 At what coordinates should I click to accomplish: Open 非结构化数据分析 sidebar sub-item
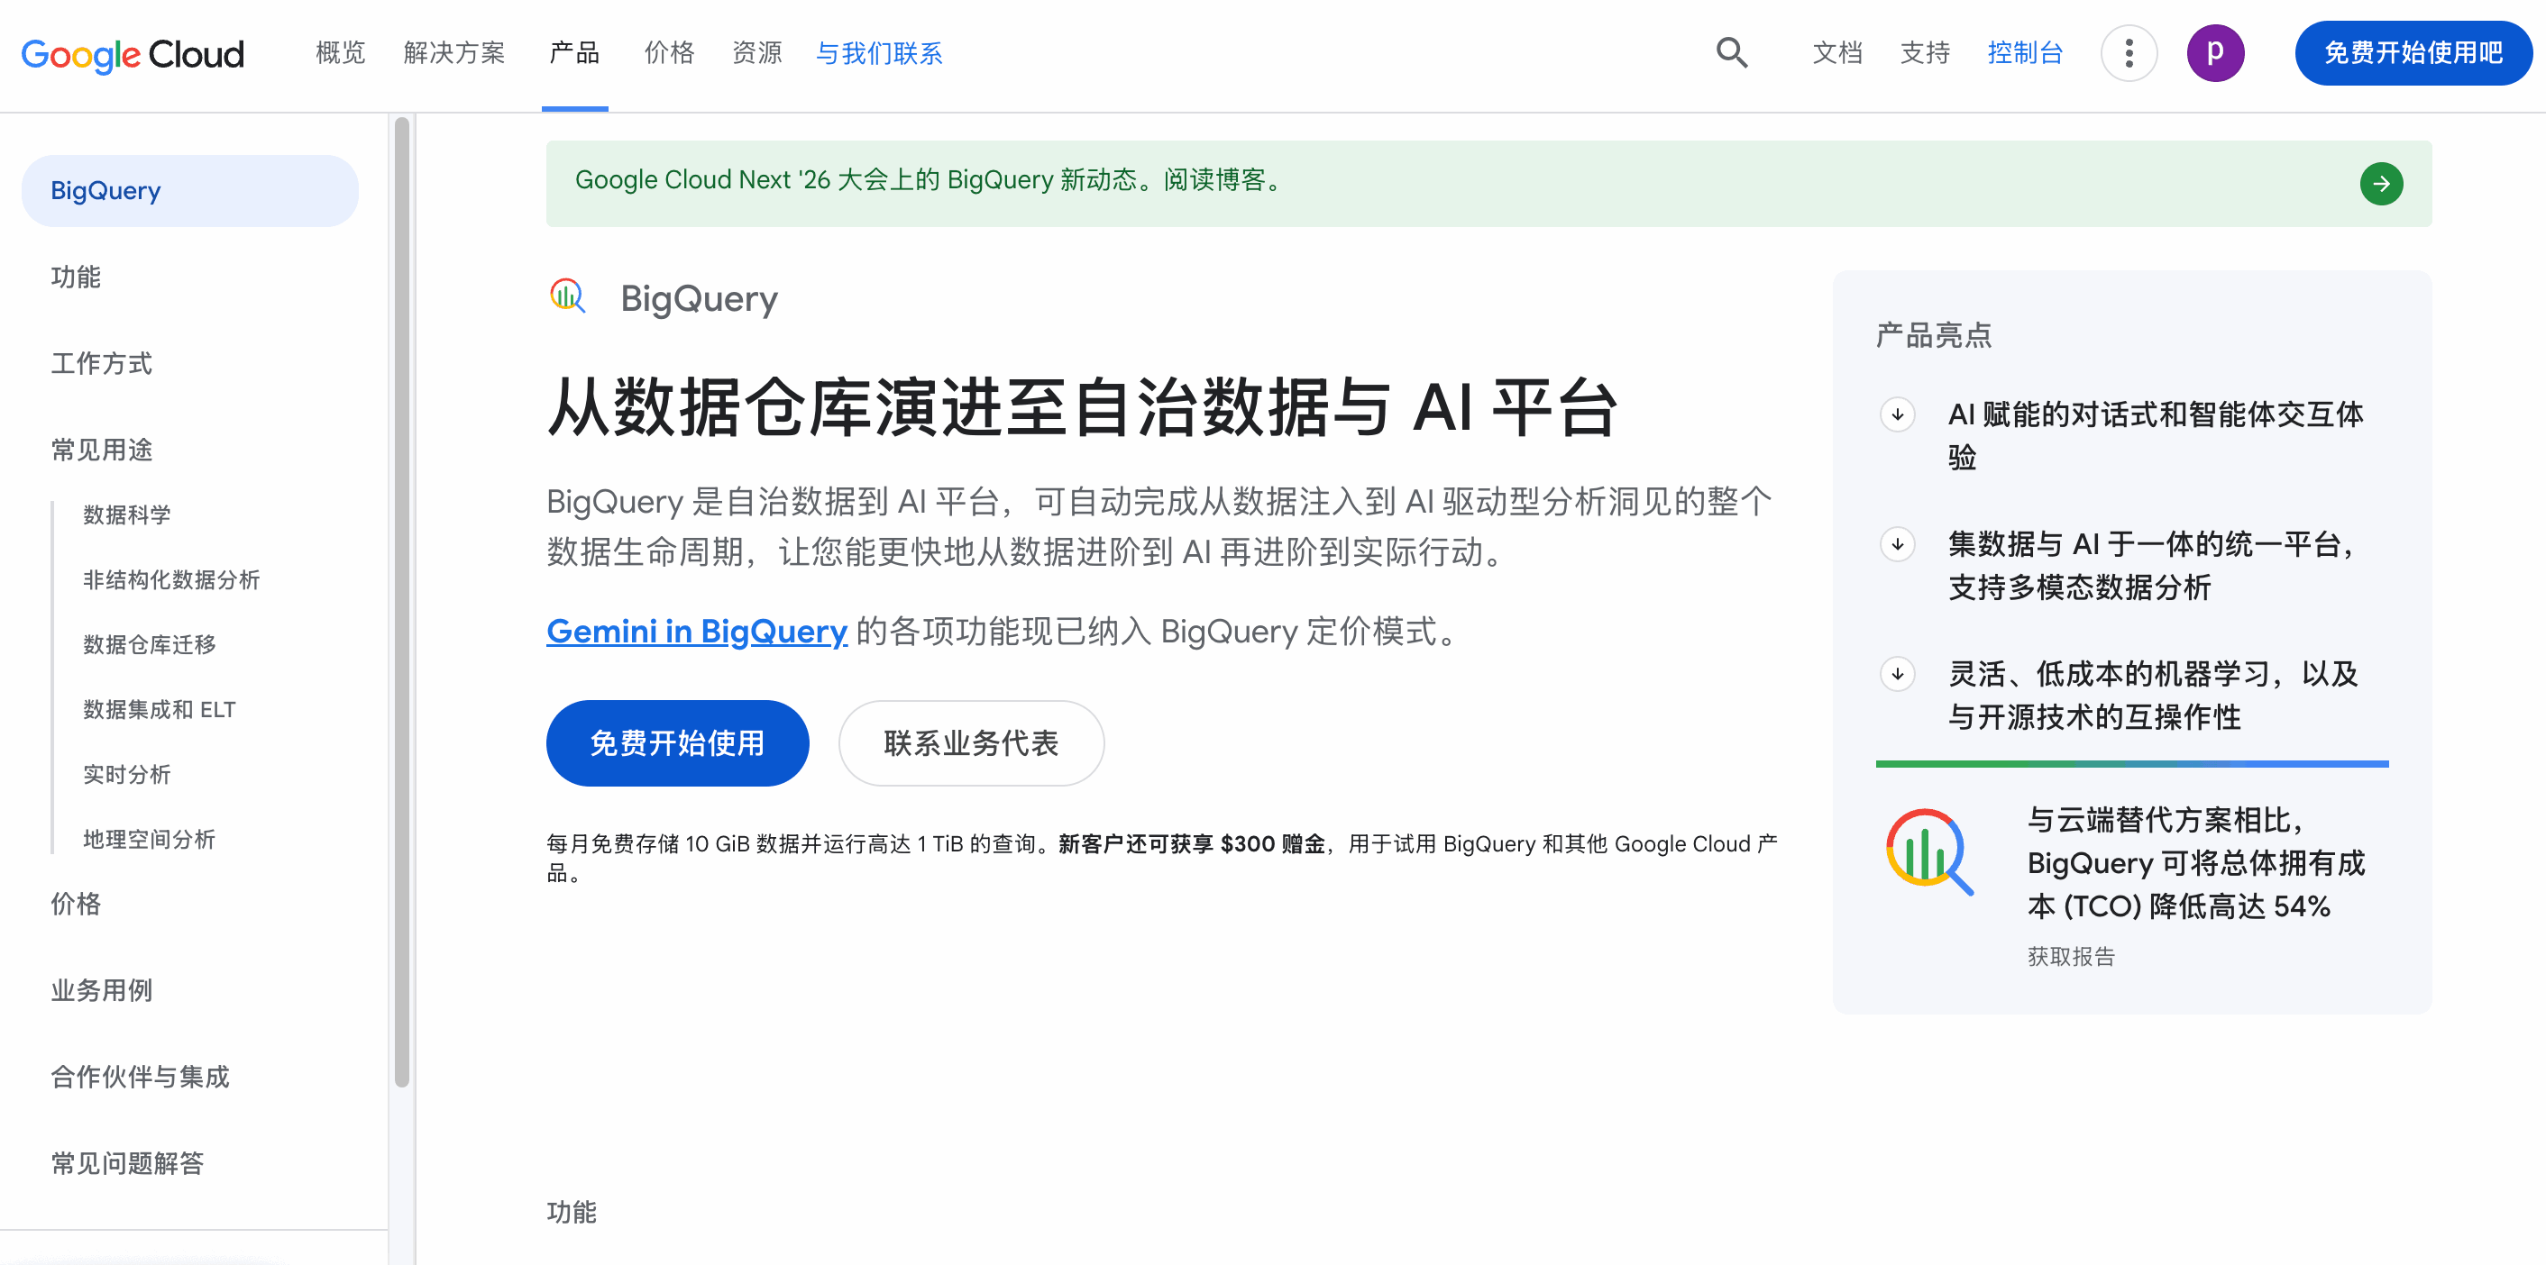(x=171, y=579)
